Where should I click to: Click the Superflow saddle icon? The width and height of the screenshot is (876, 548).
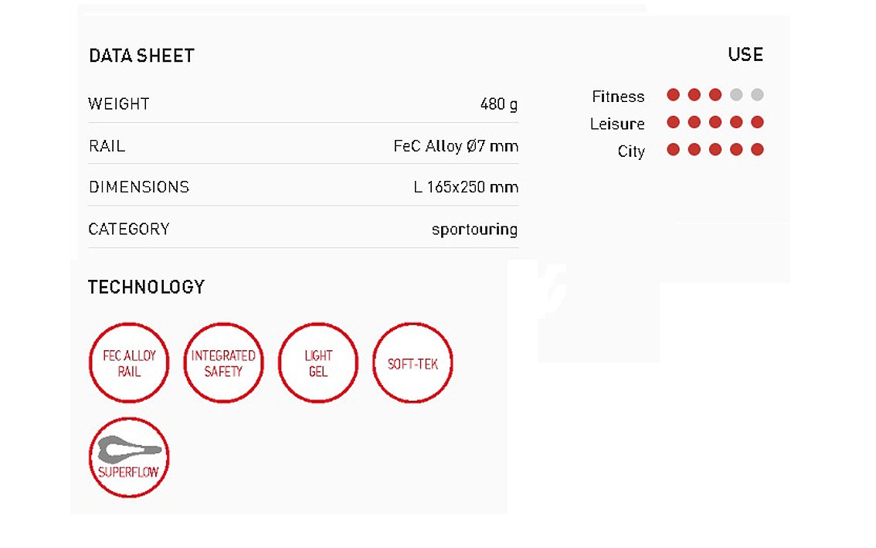pyautogui.click(x=129, y=458)
